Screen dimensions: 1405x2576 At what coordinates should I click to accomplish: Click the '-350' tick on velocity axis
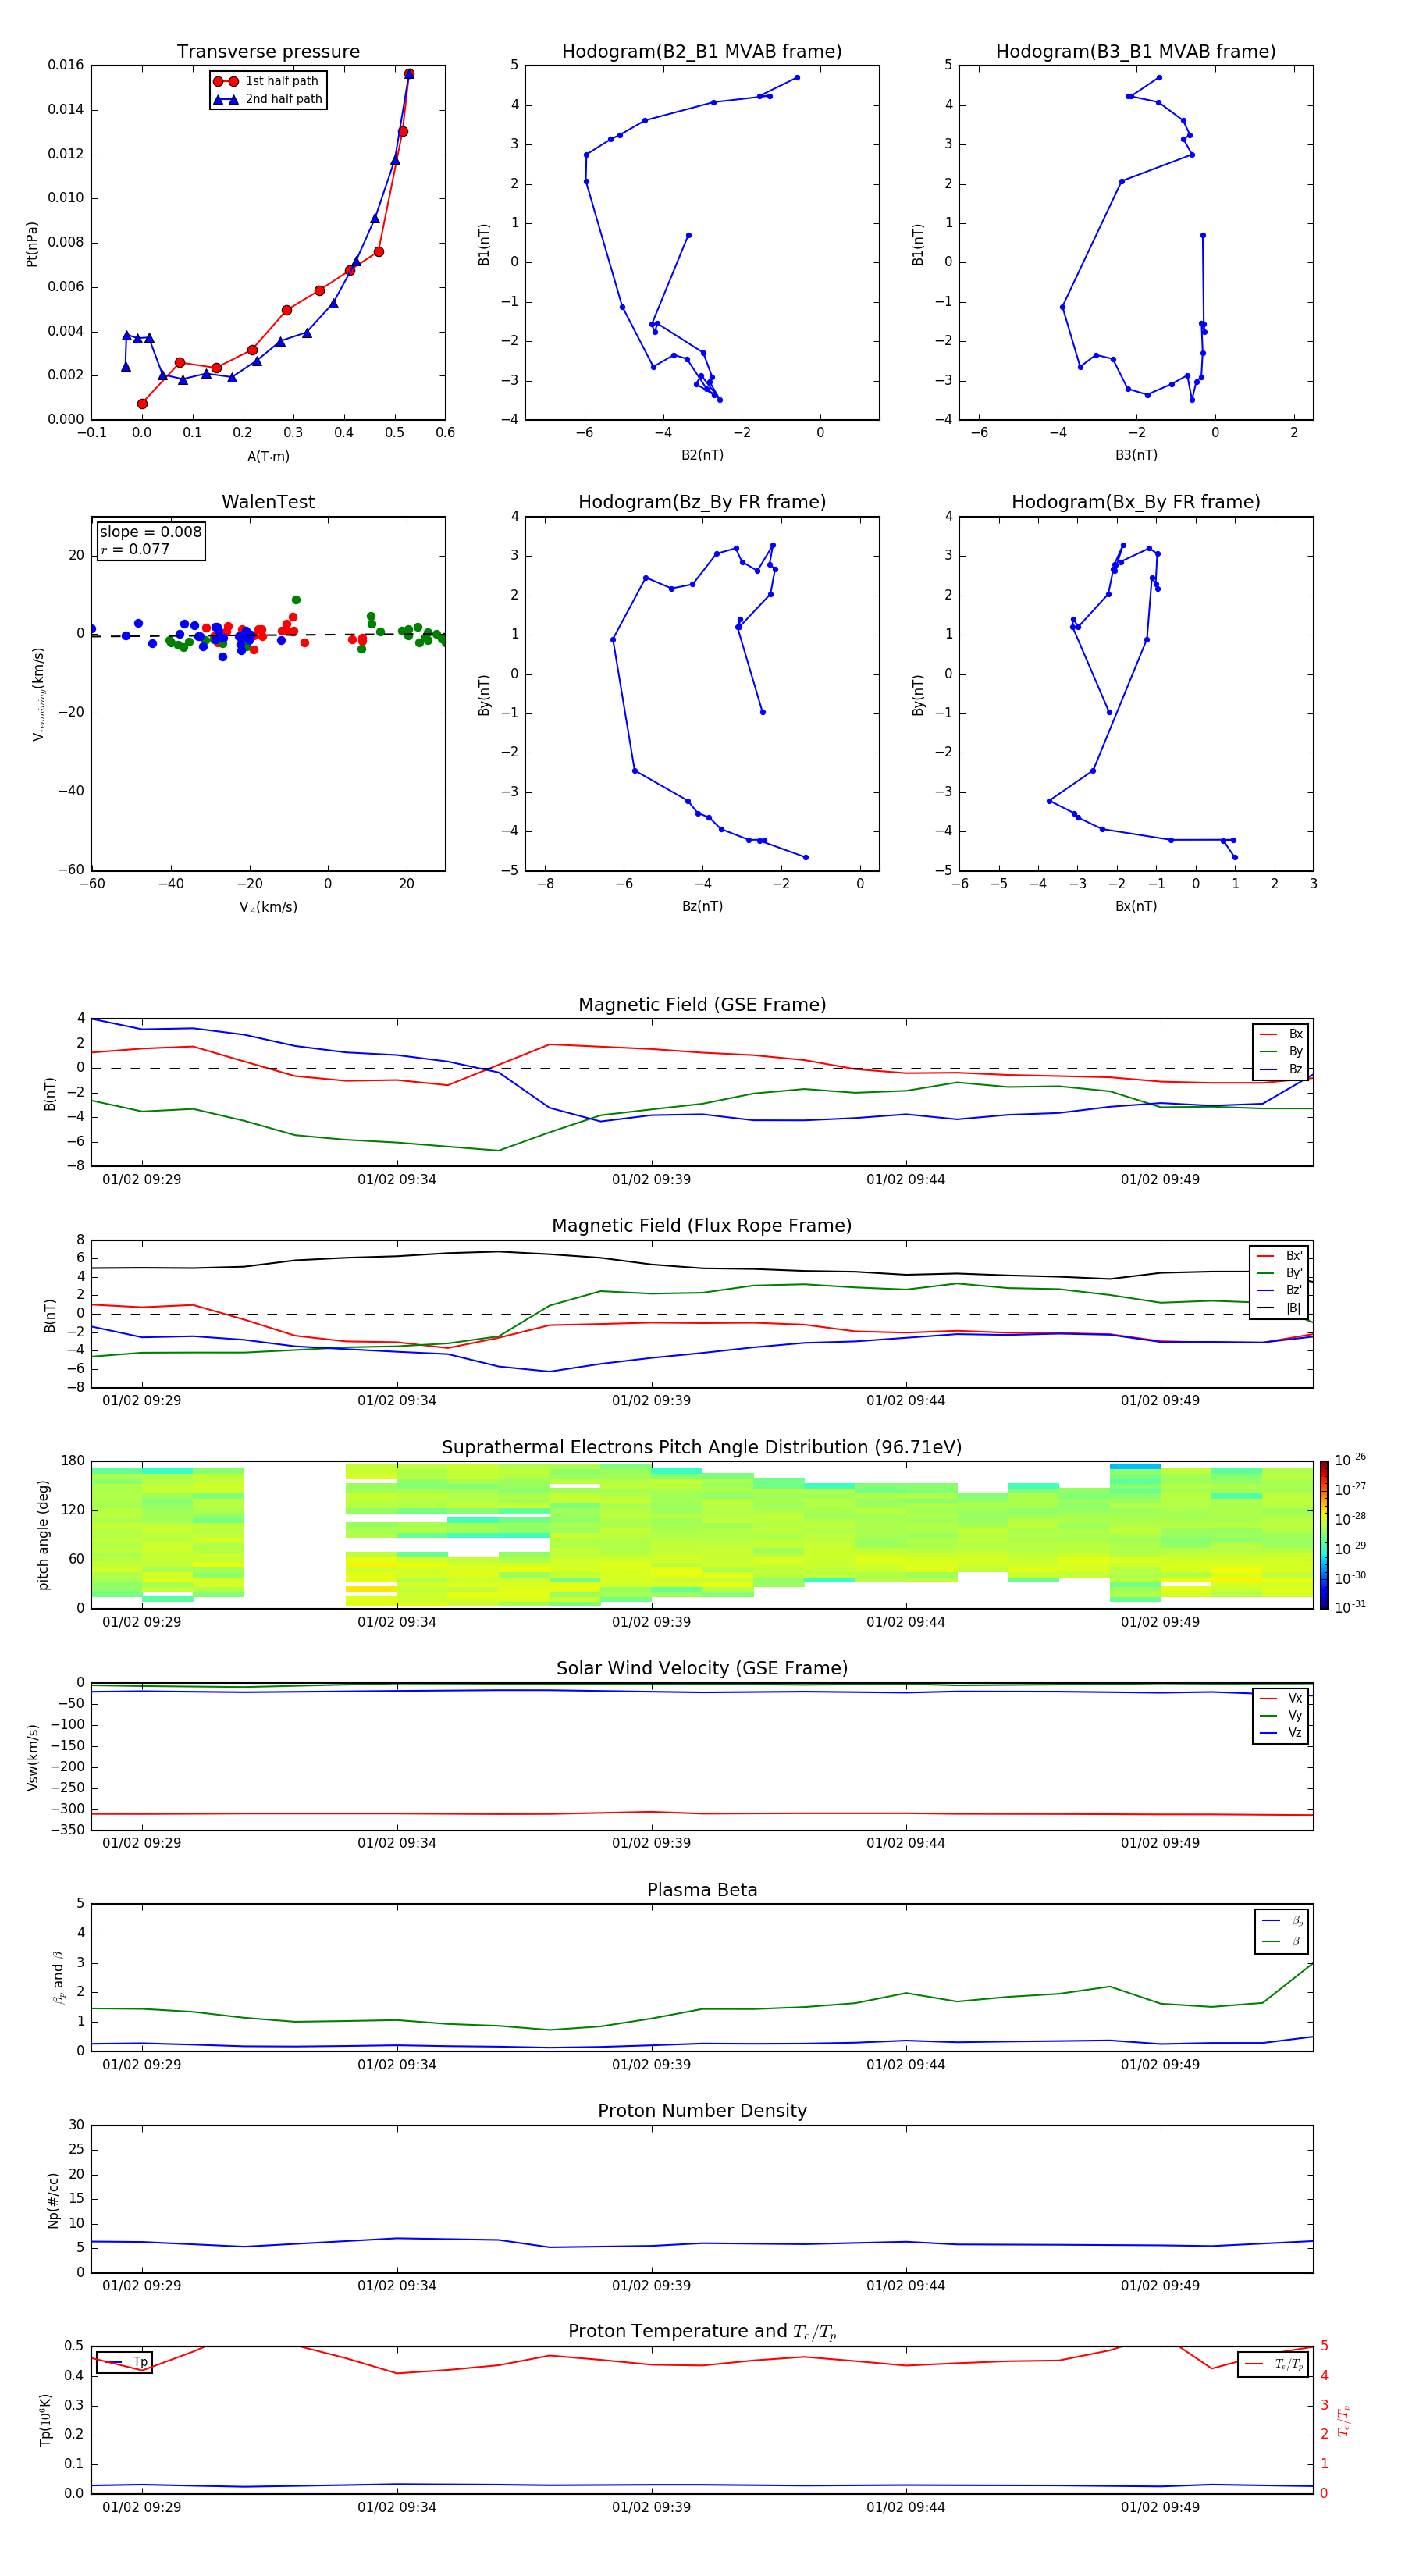pyautogui.click(x=67, y=1830)
